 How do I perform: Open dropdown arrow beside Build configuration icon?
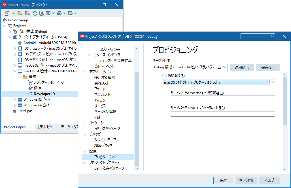54,13
